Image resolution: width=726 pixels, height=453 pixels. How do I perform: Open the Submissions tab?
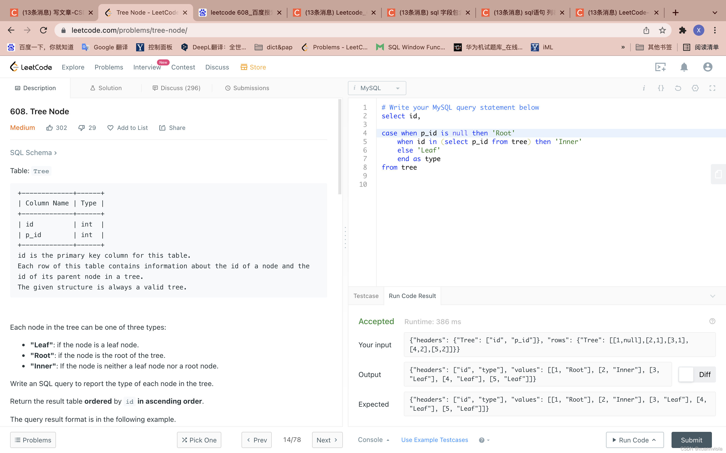point(247,88)
